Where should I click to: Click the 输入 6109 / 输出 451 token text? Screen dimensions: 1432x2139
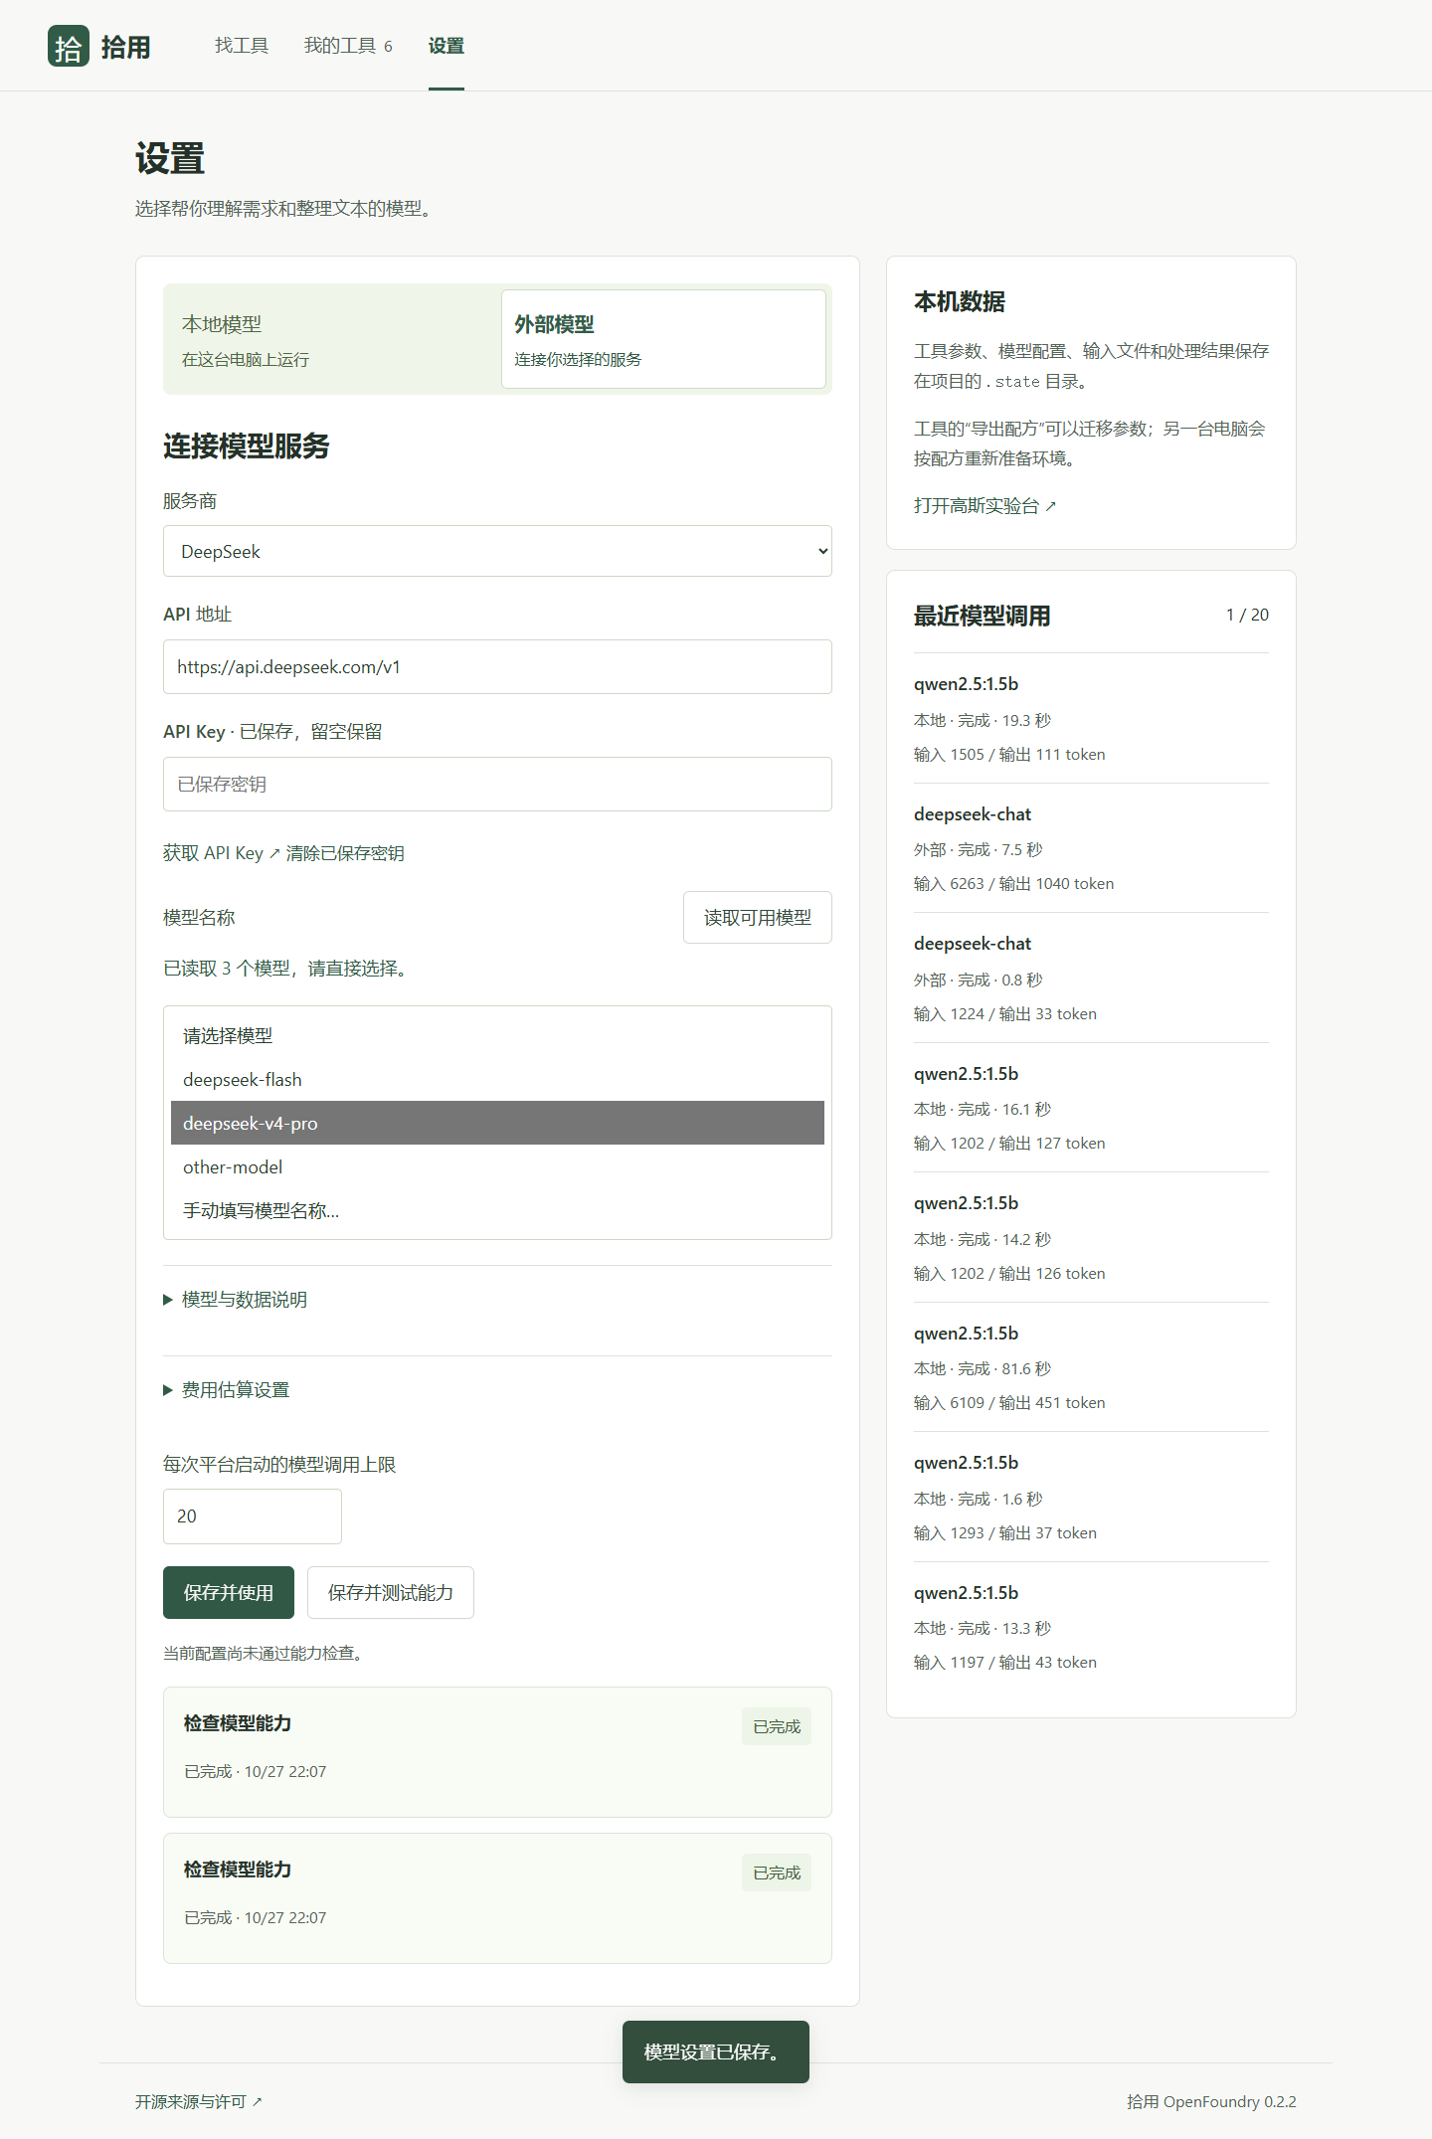[1009, 1402]
